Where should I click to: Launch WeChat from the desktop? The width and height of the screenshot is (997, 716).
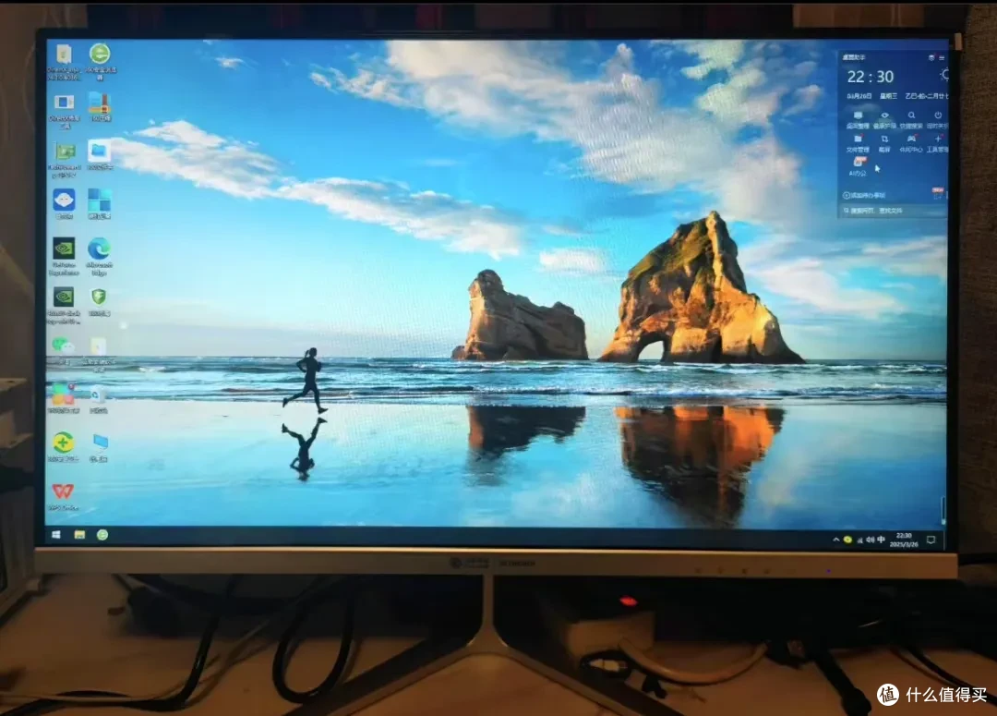[63, 351]
